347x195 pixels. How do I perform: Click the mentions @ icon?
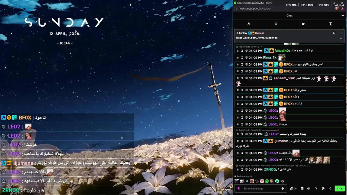click(323, 188)
